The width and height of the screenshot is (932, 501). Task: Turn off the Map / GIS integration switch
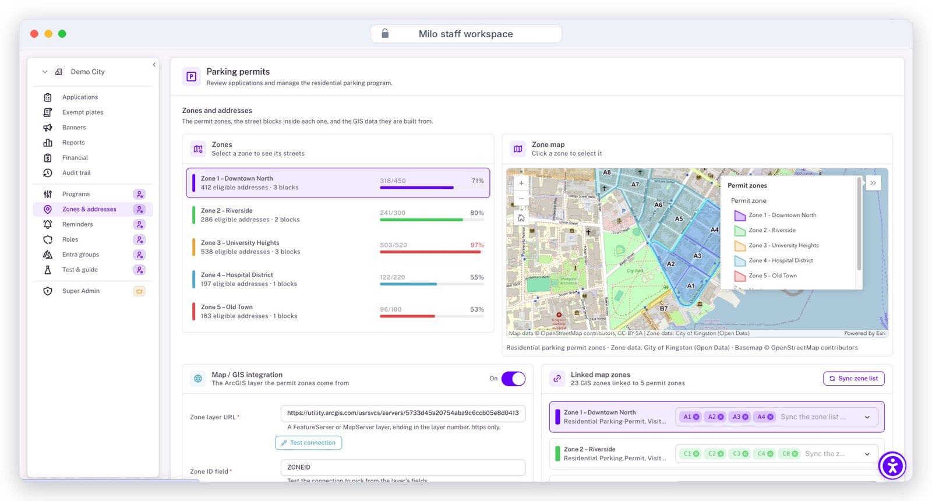pyautogui.click(x=513, y=379)
